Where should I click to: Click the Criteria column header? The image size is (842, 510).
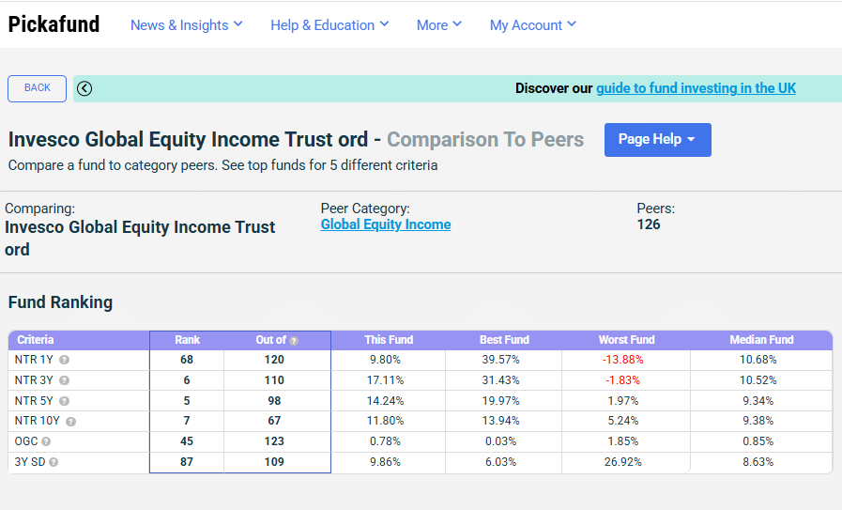[x=36, y=340]
